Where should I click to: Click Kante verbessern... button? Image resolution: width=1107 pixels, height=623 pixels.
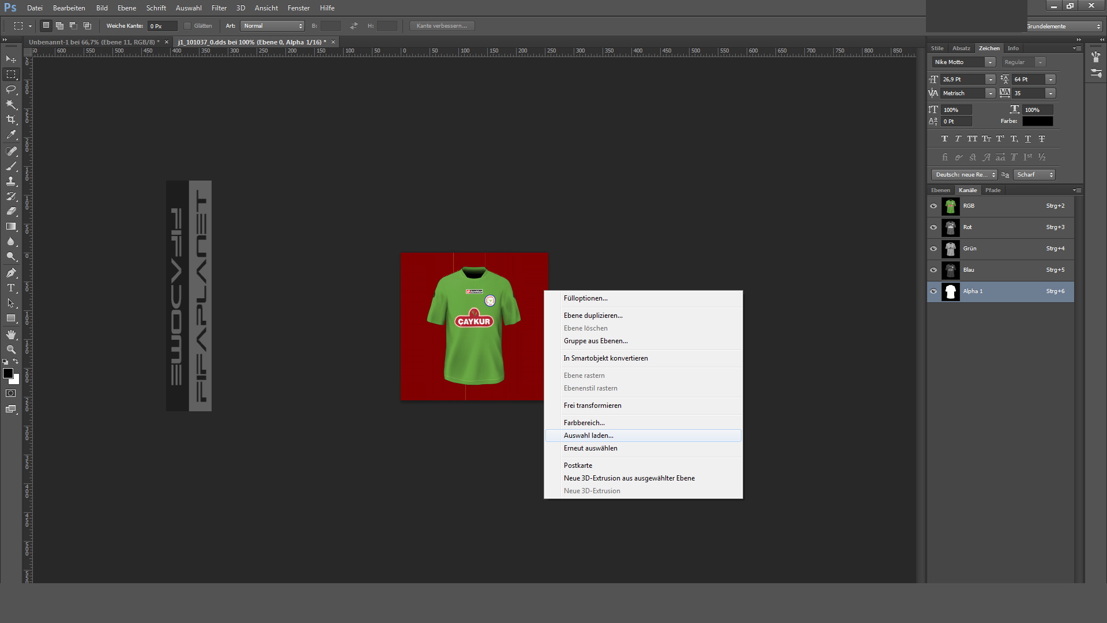[442, 26]
